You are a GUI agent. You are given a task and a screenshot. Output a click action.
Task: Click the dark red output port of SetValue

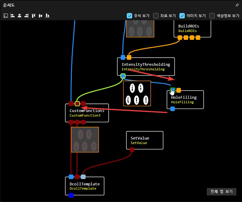tap(132, 149)
